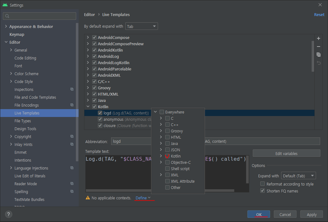Remove selected template with minus icon
This screenshot has width=328, height=222.
[318, 47]
